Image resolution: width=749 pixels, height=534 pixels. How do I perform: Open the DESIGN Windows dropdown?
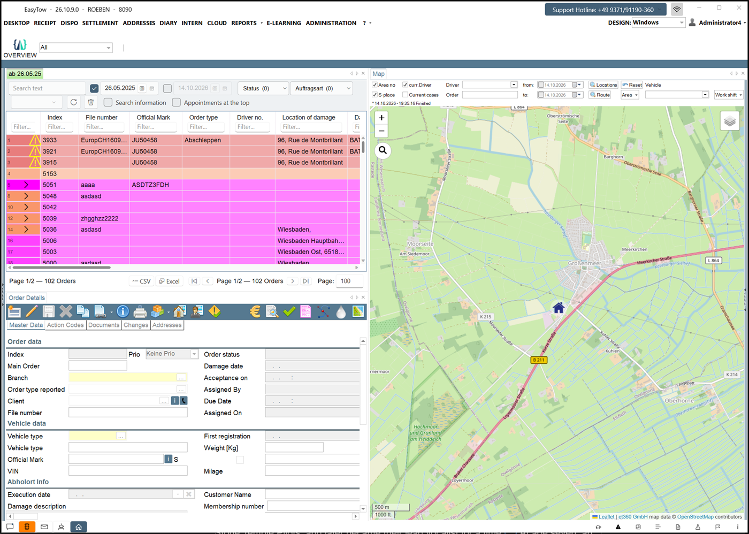(658, 22)
